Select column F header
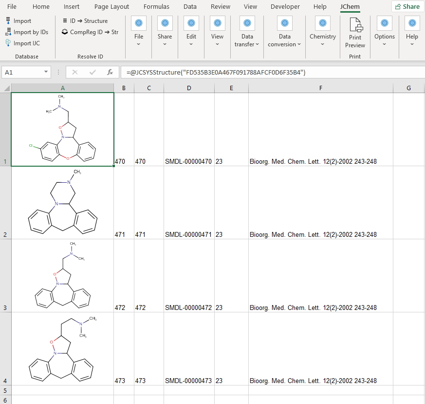 coord(320,88)
